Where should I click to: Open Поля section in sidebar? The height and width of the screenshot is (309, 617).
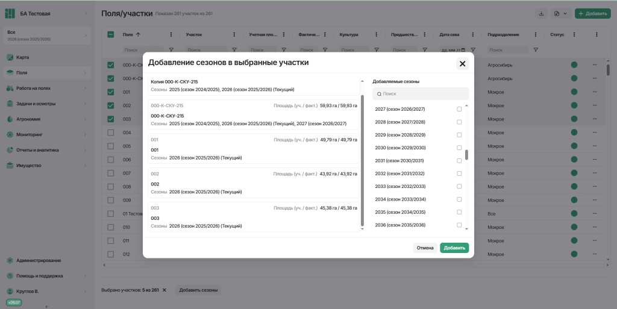click(47, 73)
